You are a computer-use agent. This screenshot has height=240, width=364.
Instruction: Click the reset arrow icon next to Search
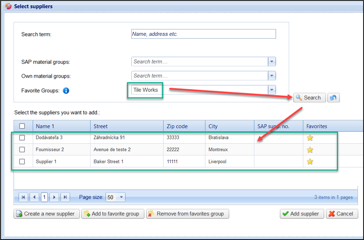tap(333, 98)
